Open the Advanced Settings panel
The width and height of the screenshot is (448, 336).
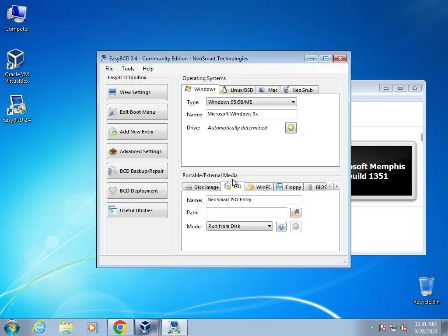point(137,151)
